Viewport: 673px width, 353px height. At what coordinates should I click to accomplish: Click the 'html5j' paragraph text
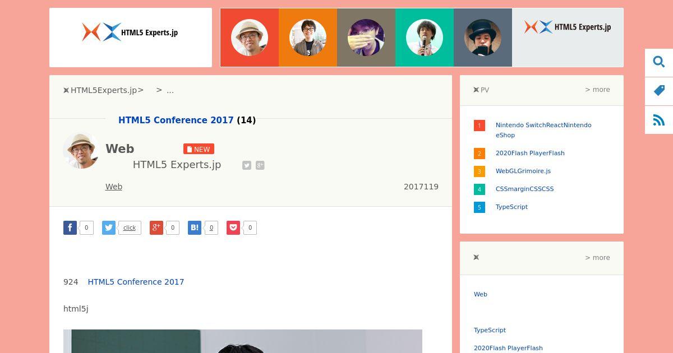click(x=76, y=309)
